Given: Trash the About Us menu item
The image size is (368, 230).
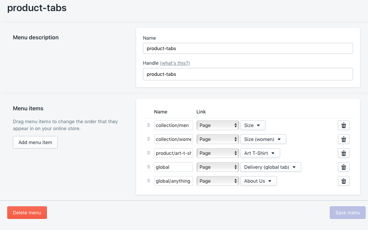Looking at the screenshot, I should click(x=343, y=181).
